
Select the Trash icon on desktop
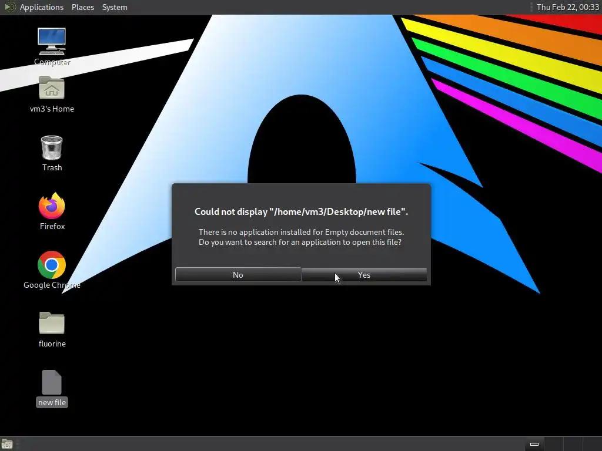pyautogui.click(x=52, y=147)
